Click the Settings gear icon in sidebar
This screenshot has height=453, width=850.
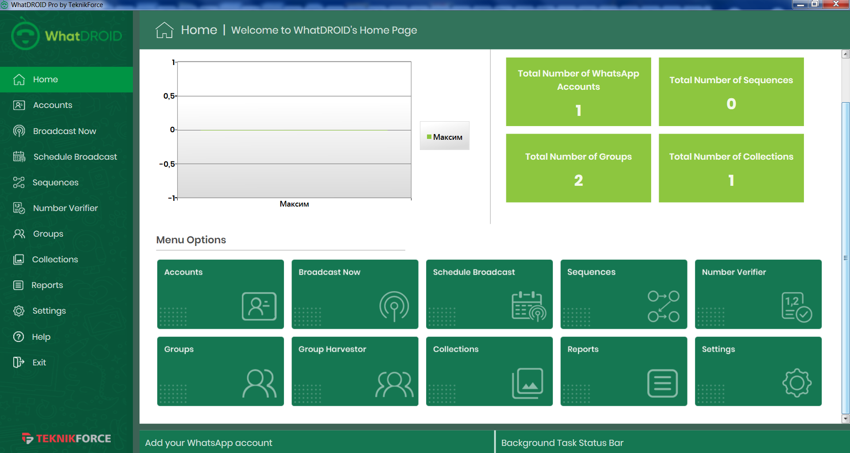click(x=19, y=311)
